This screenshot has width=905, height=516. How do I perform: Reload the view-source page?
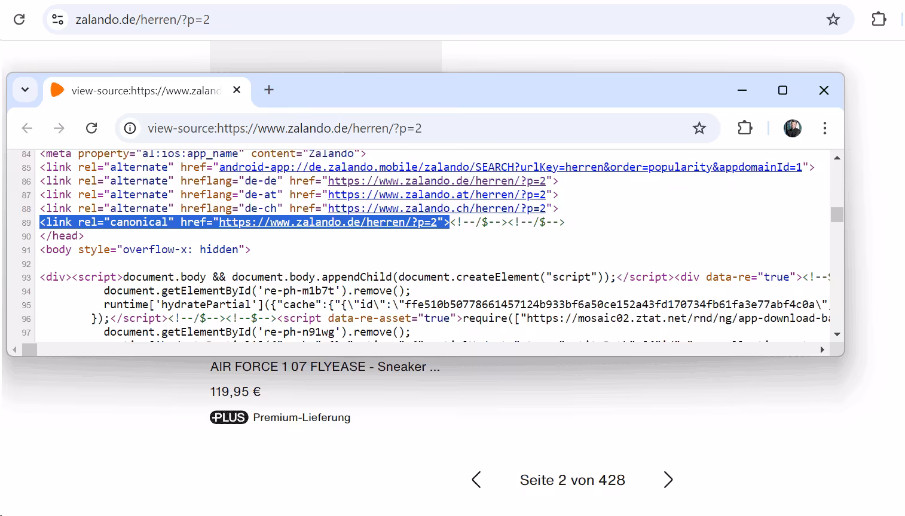91,128
